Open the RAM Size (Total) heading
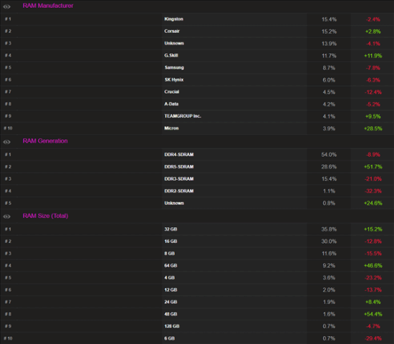This screenshot has height=344, width=394. [x=45, y=216]
